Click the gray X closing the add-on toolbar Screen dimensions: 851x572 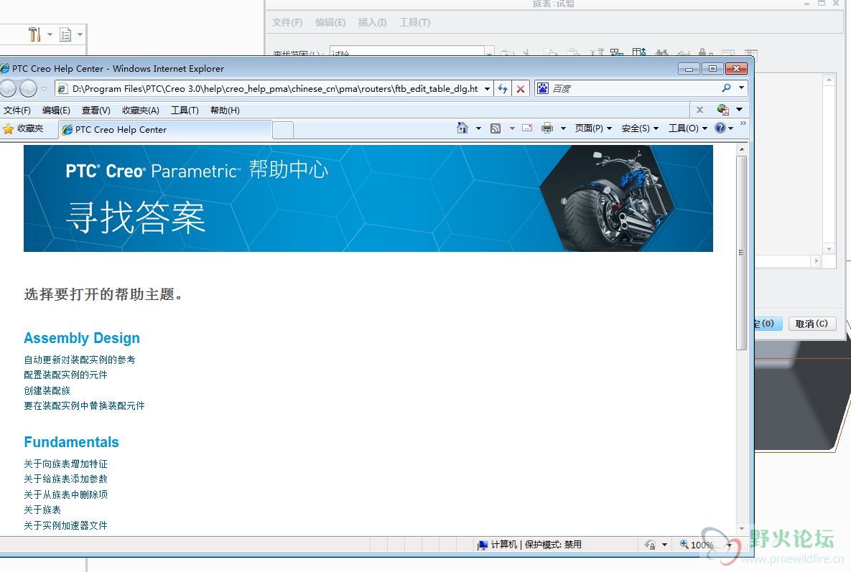[700, 110]
